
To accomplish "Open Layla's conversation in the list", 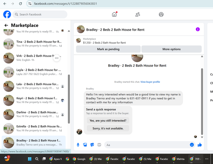I will (34, 72).
